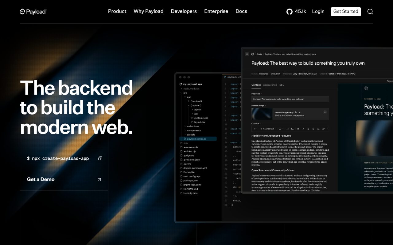Image resolution: width=393 pixels, height=245 pixels.
Task: Edit the banner-image.webp upload
Action: (300, 112)
